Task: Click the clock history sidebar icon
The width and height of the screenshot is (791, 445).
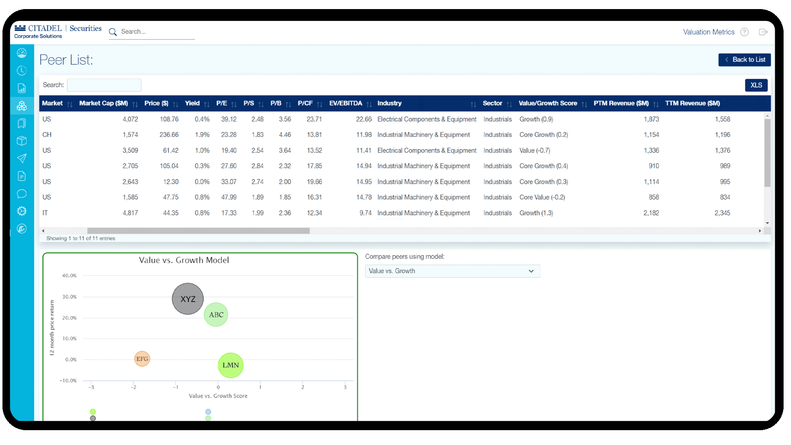Action: click(x=22, y=70)
